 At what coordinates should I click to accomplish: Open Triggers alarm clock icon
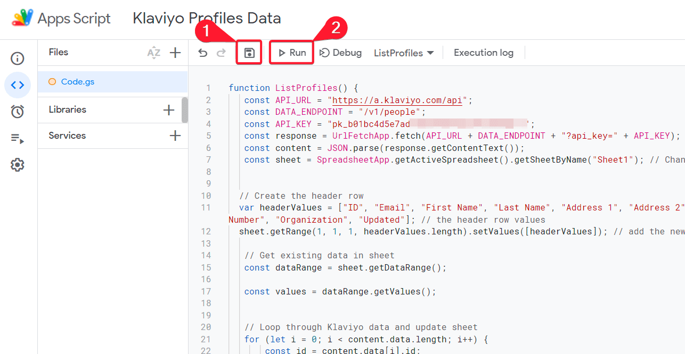point(18,112)
